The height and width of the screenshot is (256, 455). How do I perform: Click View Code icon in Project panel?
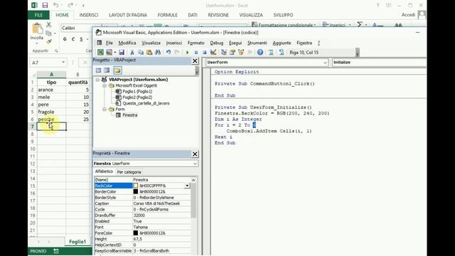click(98, 70)
